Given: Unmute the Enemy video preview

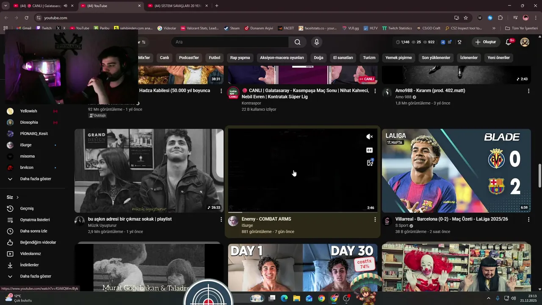Looking at the screenshot, I should click(370, 136).
